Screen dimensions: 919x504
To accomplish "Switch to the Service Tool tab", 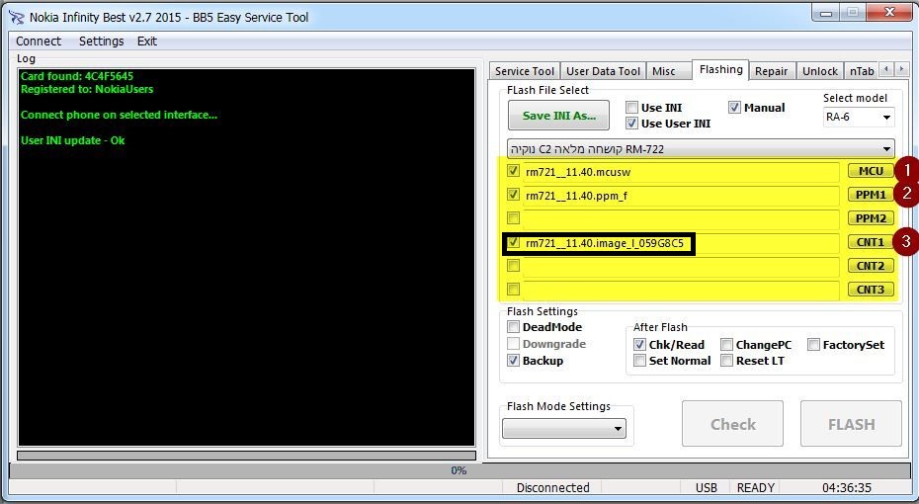I will point(525,71).
